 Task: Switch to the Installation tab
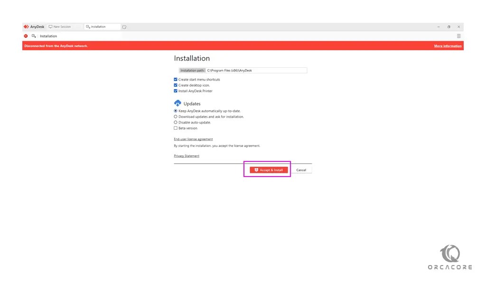click(101, 27)
